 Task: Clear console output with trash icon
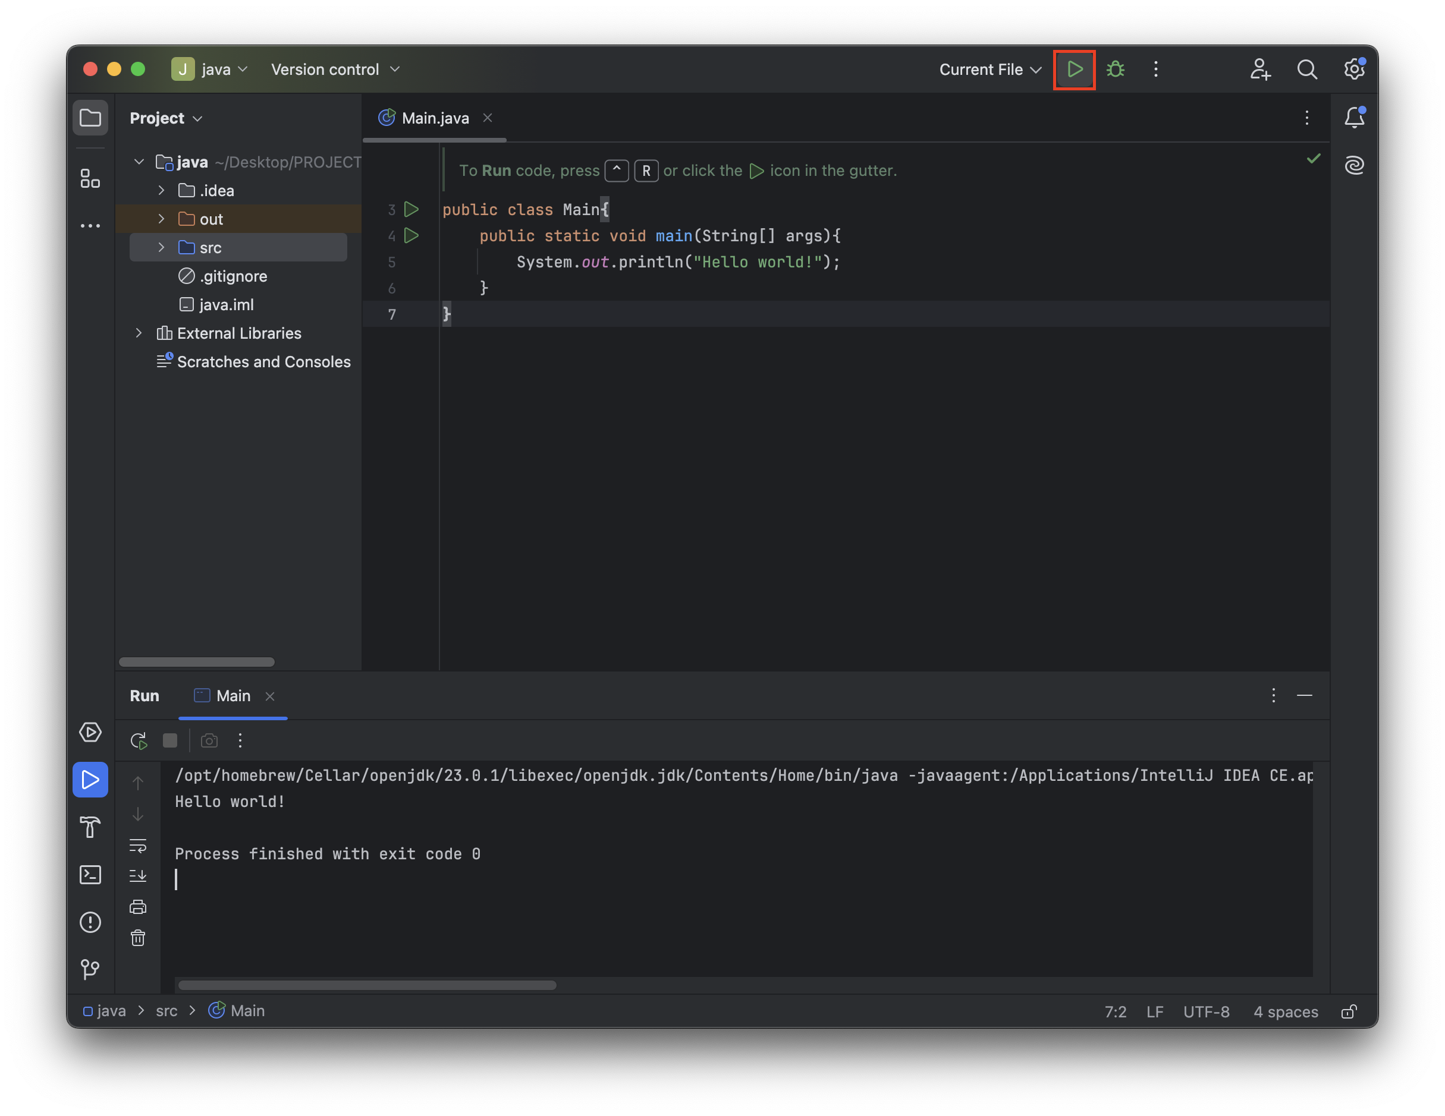(137, 938)
